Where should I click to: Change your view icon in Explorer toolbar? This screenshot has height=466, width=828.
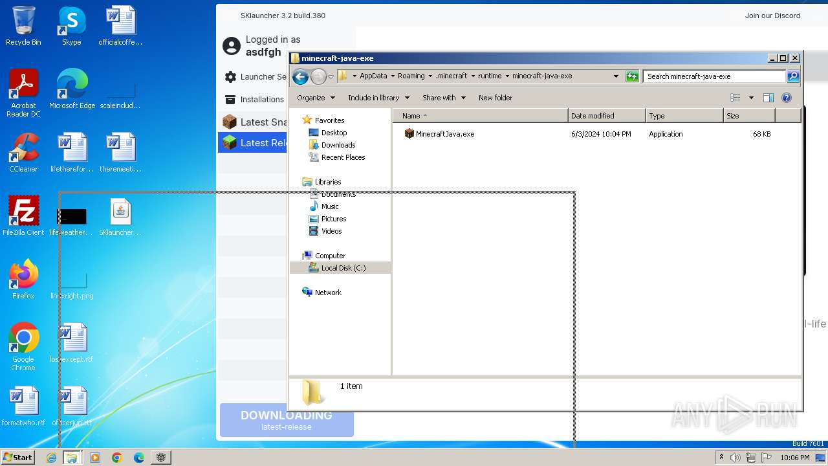[x=735, y=98]
